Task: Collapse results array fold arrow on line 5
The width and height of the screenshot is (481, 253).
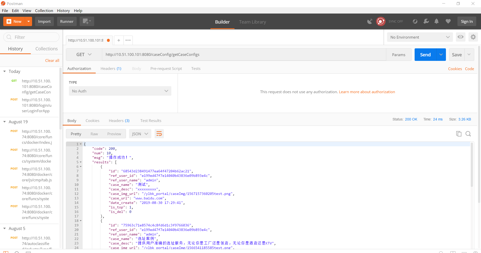Action: (81, 162)
